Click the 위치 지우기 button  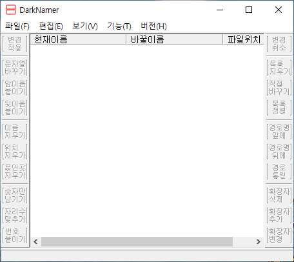tap(15, 152)
